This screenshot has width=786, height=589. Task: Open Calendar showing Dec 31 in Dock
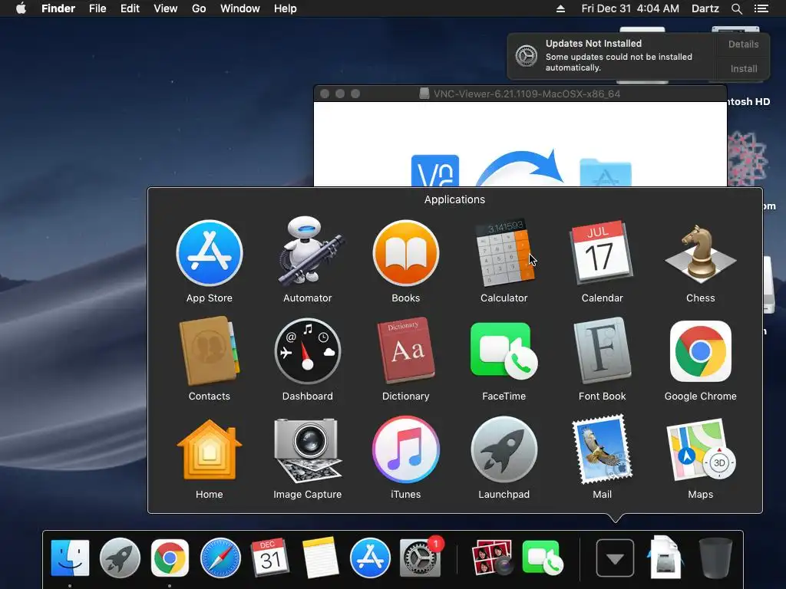270,558
